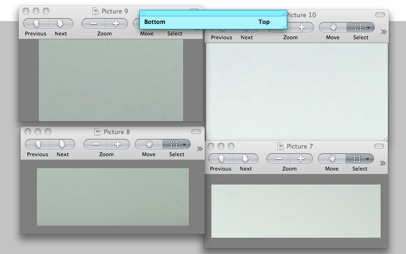The width and height of the screenshot is (406, 254).
Task: Activate Select marquee tool in Picture 10
Action: click(358, 27)
